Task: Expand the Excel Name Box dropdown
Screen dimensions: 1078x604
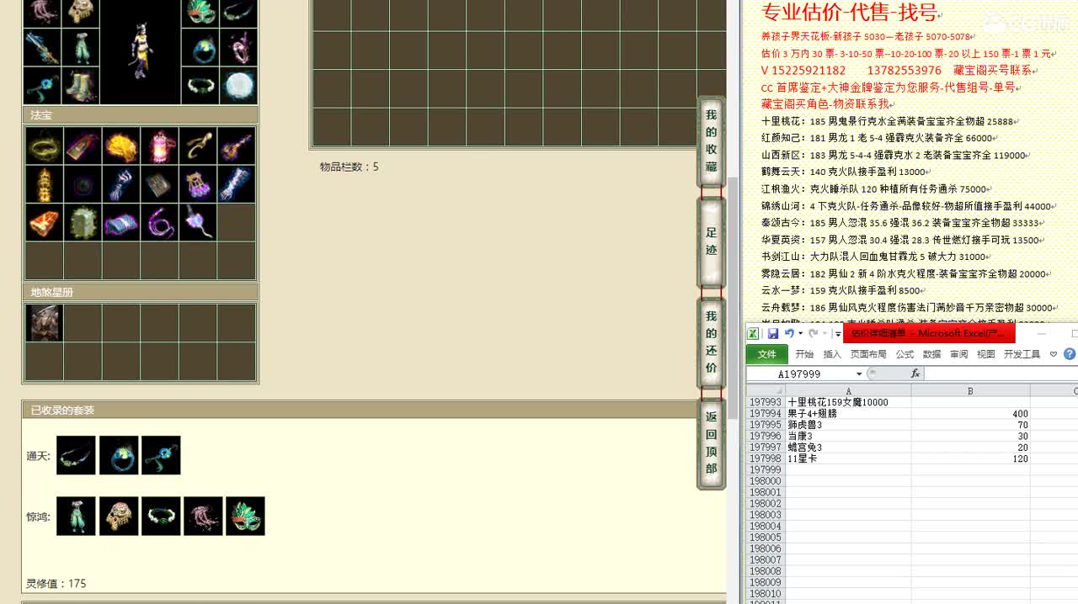Action: point(859,374)
